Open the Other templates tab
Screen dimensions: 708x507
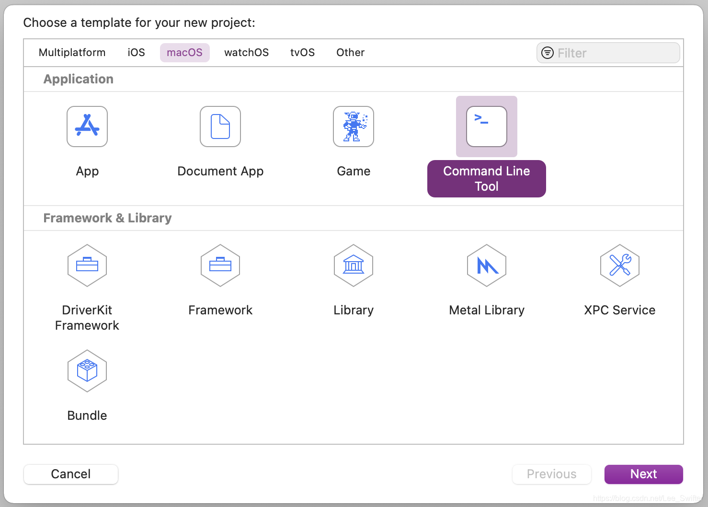(x=350, y=53)
